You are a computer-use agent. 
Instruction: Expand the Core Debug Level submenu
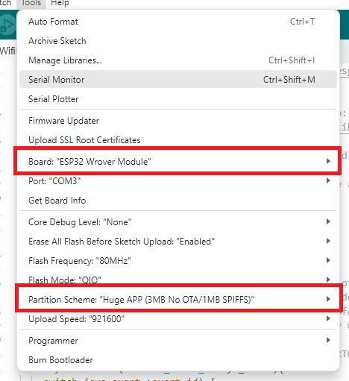pos(178,222)
